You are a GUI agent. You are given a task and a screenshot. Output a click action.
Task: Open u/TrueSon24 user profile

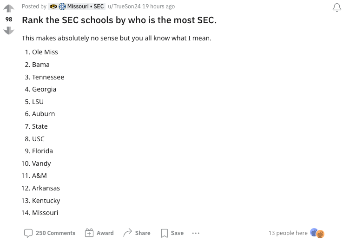pos(124,7)
